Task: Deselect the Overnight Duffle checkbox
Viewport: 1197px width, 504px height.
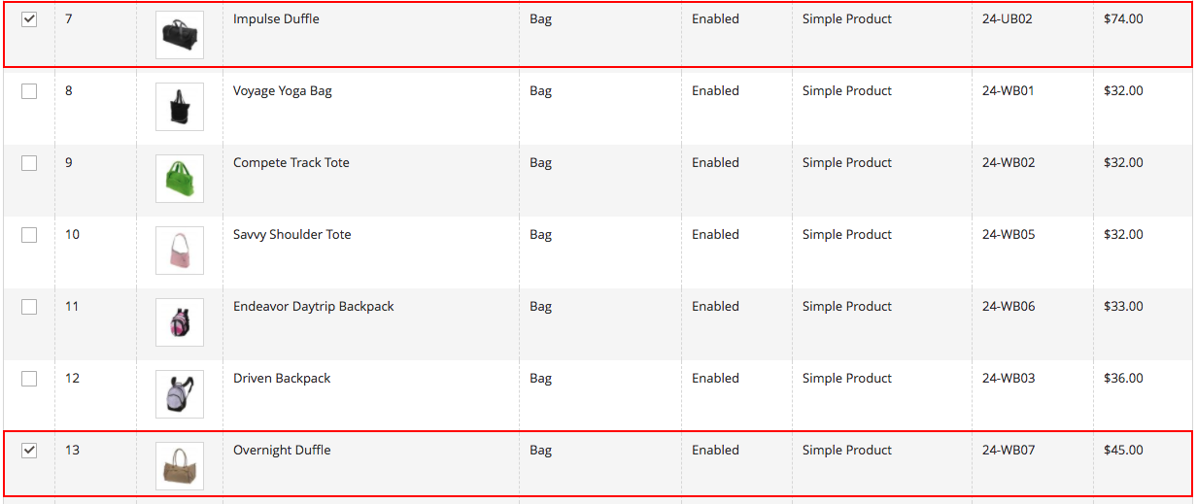Action: pyautogui.click(x=29, y=451)
